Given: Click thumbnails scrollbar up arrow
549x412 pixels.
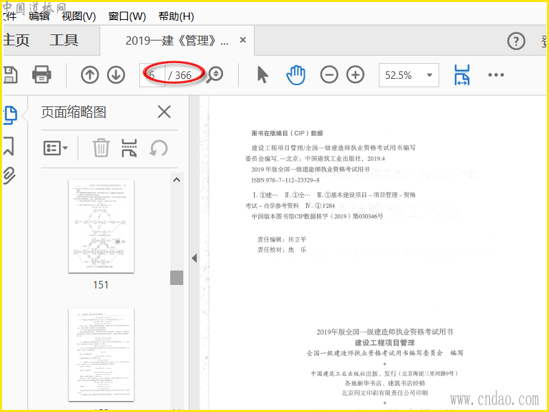Looking at the screenshot, I should tap(177, 180).
